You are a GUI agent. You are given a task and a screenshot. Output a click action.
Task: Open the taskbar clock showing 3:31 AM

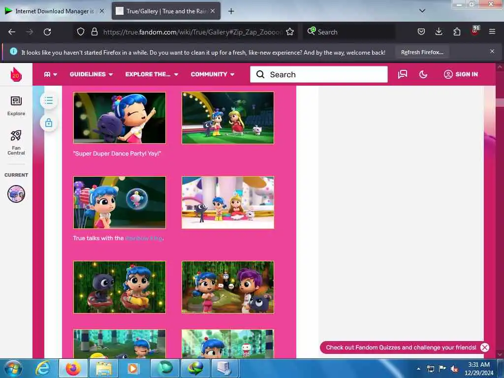[479, 369]
